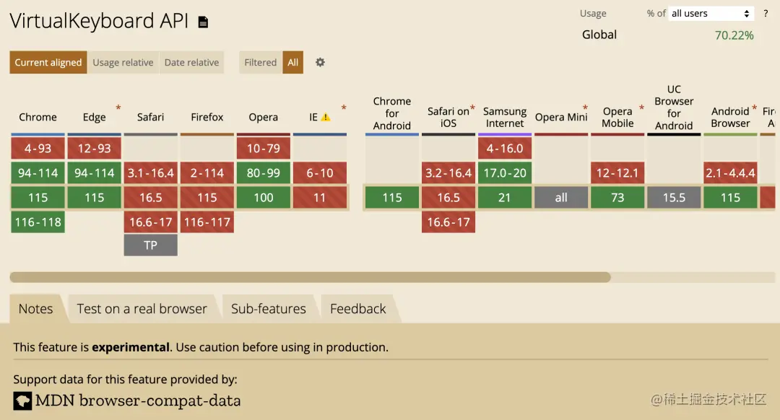Click the Firefox column header

207,118
